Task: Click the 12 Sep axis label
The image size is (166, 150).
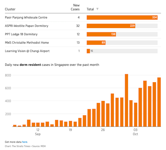Action: coord(38,132)
